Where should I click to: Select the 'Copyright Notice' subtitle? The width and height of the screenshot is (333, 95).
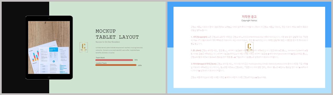[249, 20]
